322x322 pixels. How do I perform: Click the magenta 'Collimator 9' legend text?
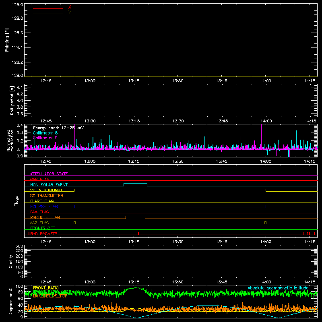(x=45, y=138)
